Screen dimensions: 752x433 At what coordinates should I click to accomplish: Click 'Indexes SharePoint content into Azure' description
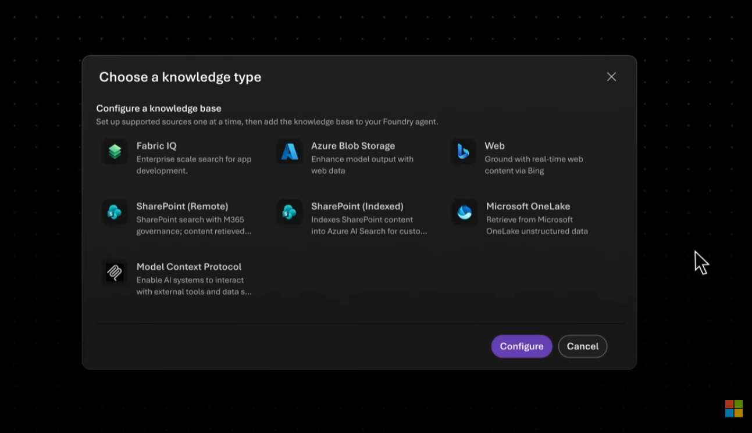pyautogui.click(x=369, y=226)
